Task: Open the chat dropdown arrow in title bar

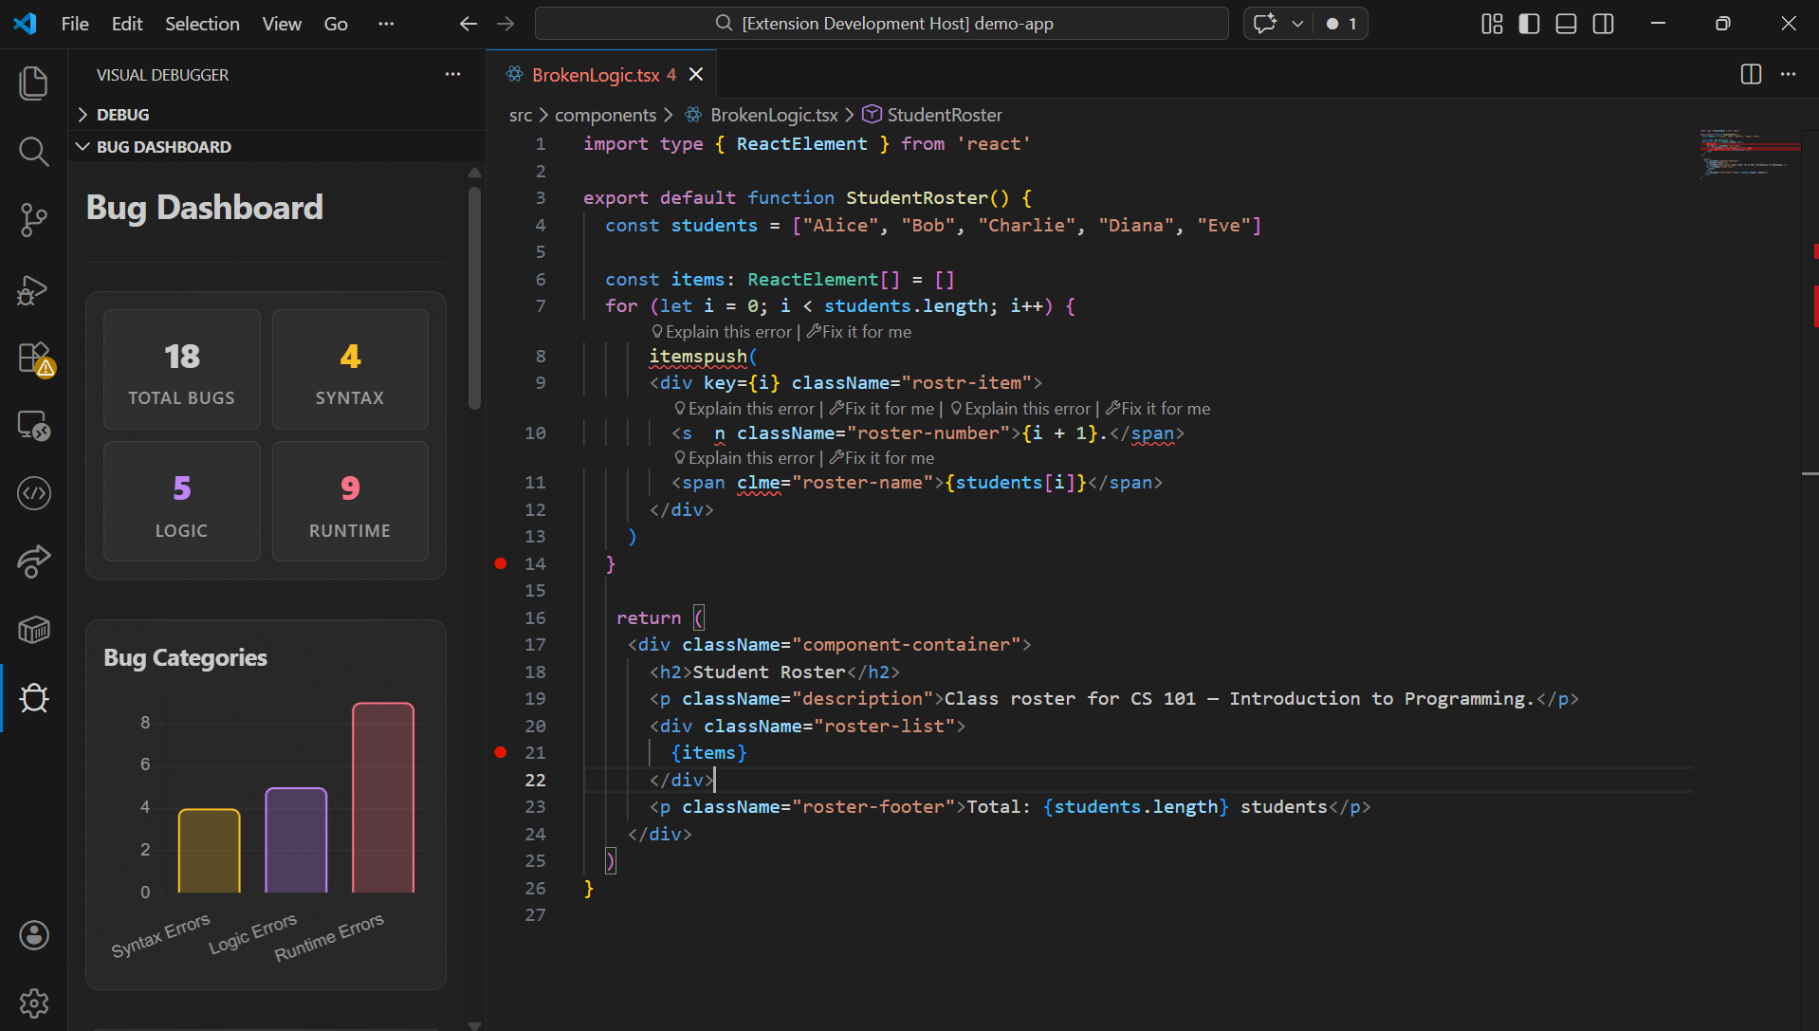Action: (x=1297, y=24)
